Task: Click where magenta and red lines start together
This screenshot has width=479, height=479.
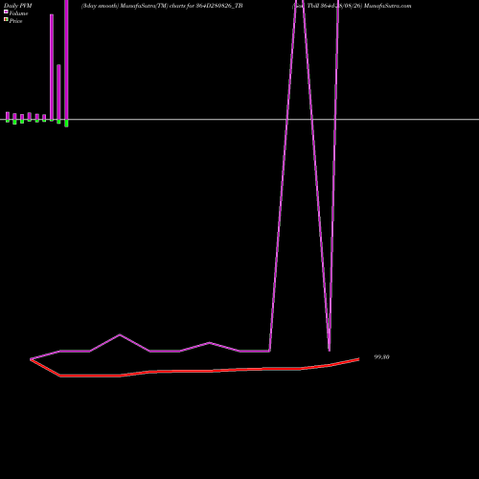Action: point(31,359)
